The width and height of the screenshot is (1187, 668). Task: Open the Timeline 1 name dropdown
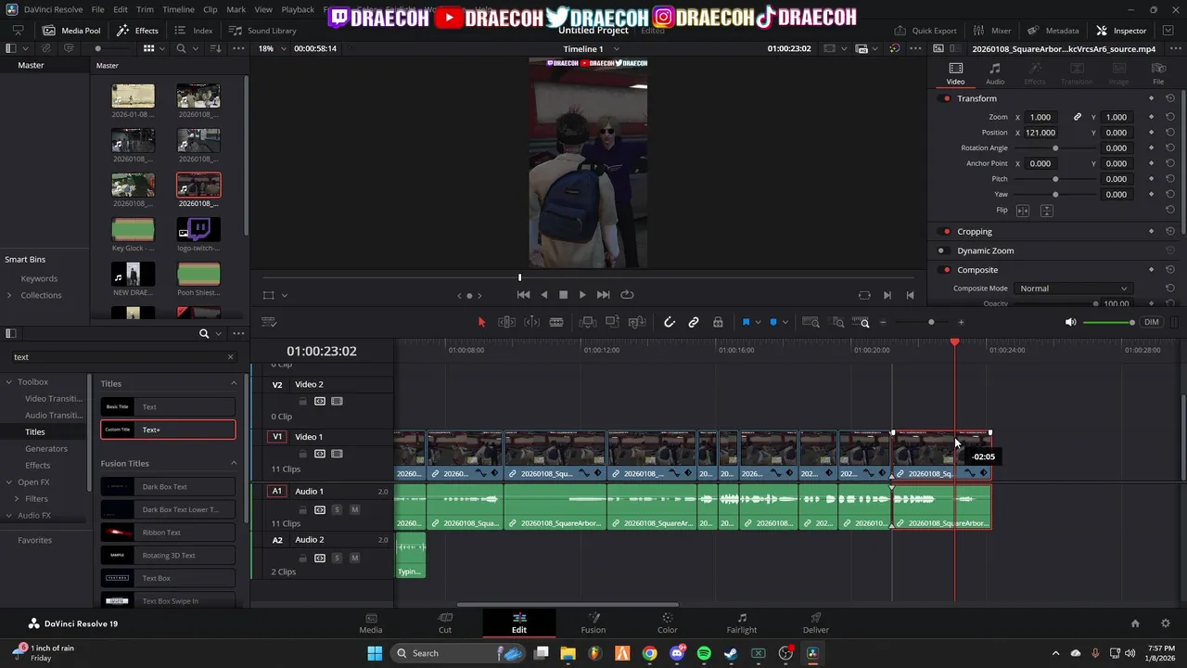click(591, 48)
